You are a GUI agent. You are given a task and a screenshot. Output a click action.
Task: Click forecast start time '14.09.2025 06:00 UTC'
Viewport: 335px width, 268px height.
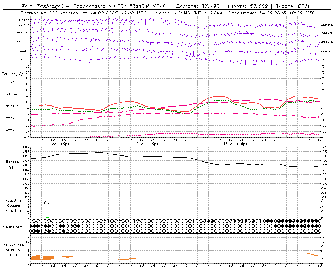[x=118, y=13]
